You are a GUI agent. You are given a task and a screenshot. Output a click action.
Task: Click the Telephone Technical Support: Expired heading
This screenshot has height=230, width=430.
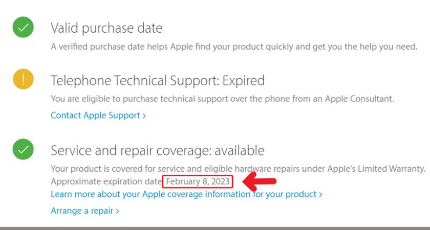158,80
